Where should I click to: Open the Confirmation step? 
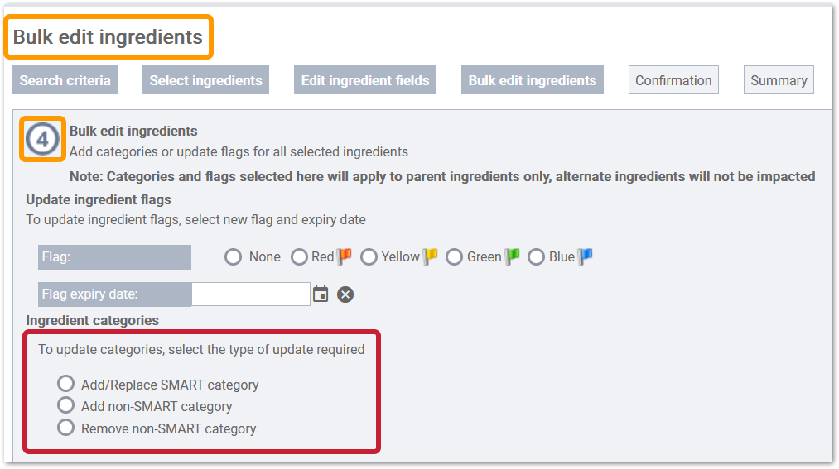coord(673,80)
